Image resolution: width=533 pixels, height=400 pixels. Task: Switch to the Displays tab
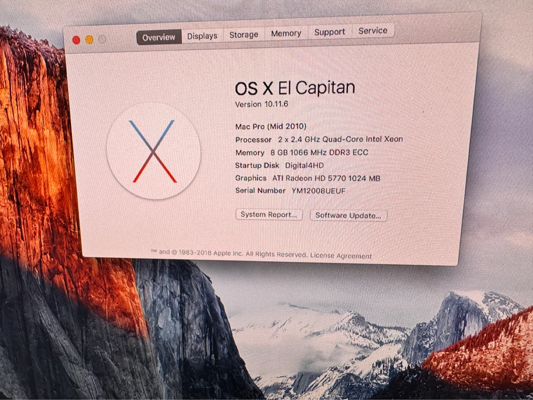(x=202, y=36)
